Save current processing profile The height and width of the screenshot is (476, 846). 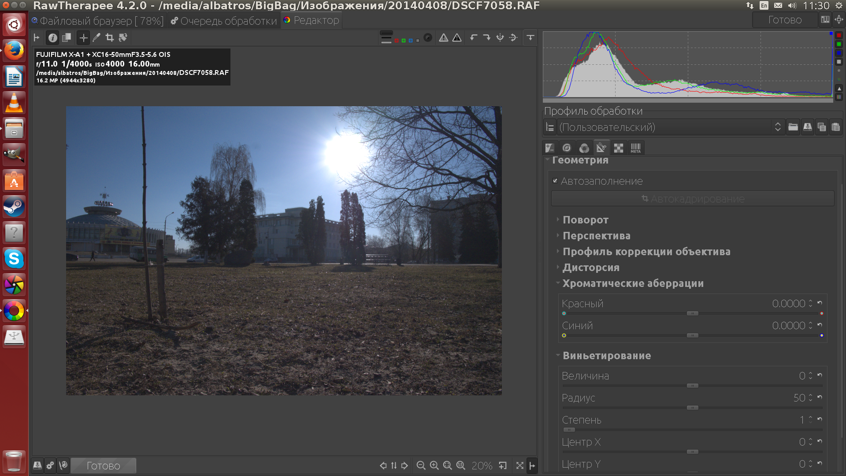tap(807, 127)
